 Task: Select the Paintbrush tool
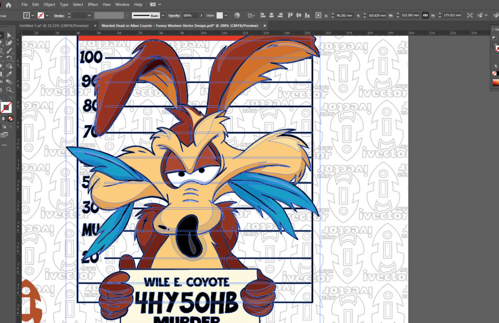click(9, 51)
